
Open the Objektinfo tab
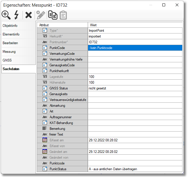[x=10, y=26]
